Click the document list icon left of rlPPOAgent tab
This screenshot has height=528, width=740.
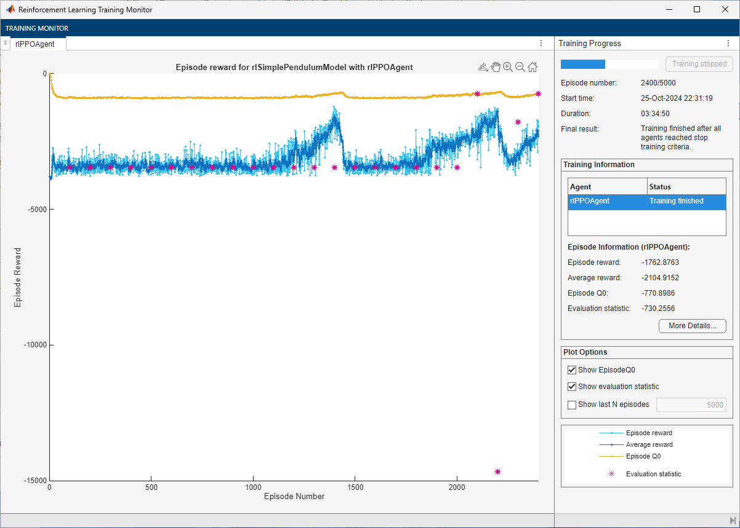tap(6, 43)
